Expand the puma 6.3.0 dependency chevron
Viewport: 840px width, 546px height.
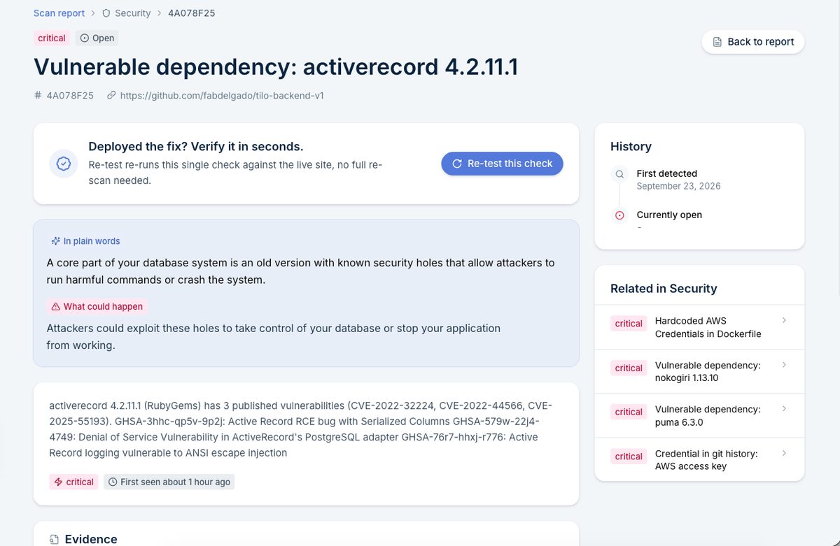(784, 409)
